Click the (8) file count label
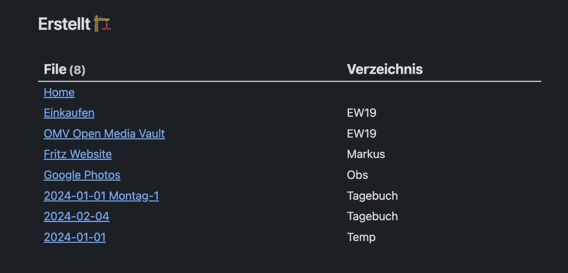The width and height of the screenshot is (568, 273). 77,70
